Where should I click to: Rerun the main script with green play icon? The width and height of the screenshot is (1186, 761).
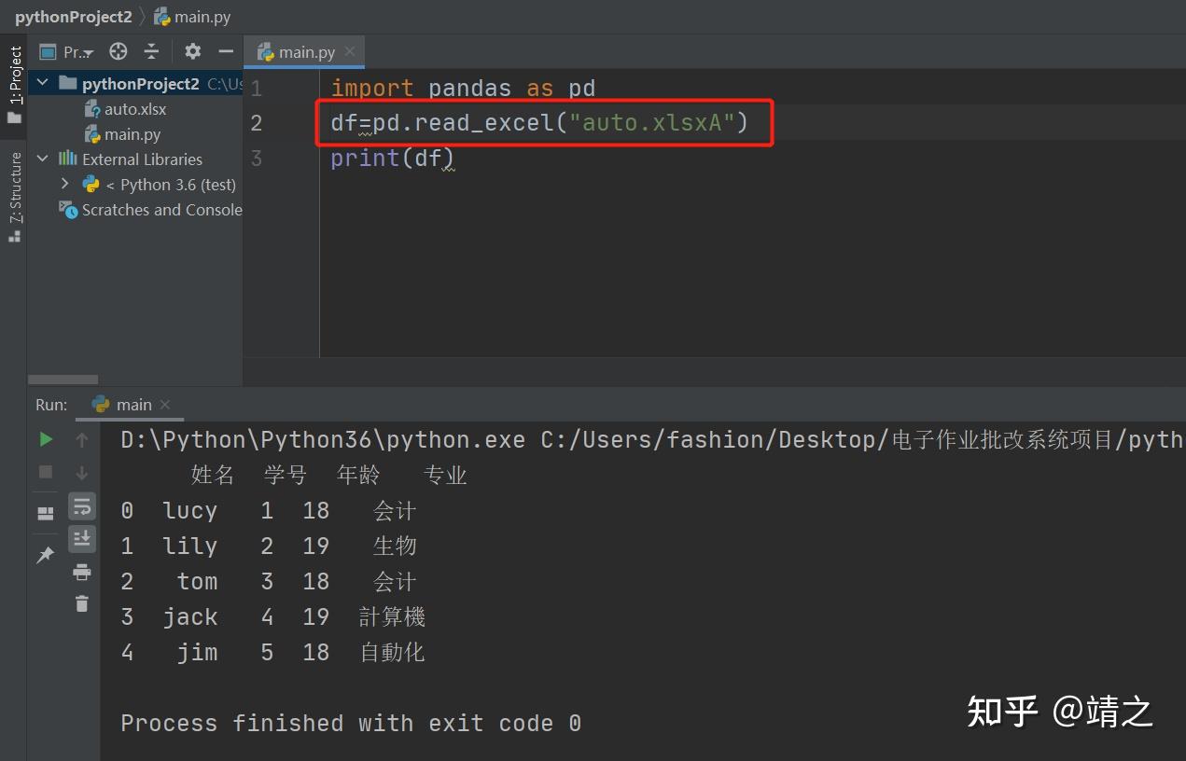pos(45,438)
